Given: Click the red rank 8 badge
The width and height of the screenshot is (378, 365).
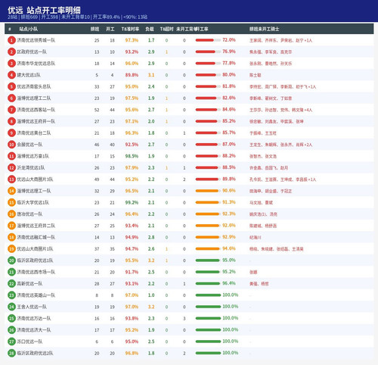Looking at the screenshot, I should pyautogui.click(x=11, y=121).
